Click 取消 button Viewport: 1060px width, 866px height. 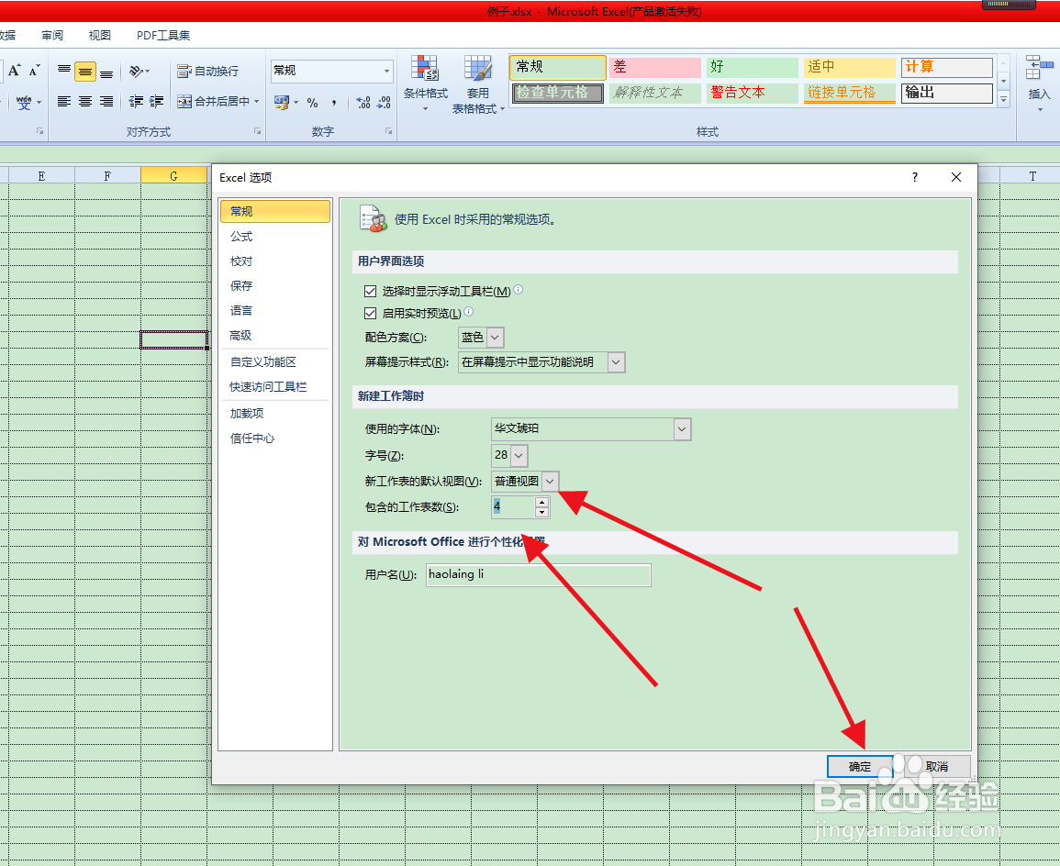(x=937, y=767)
